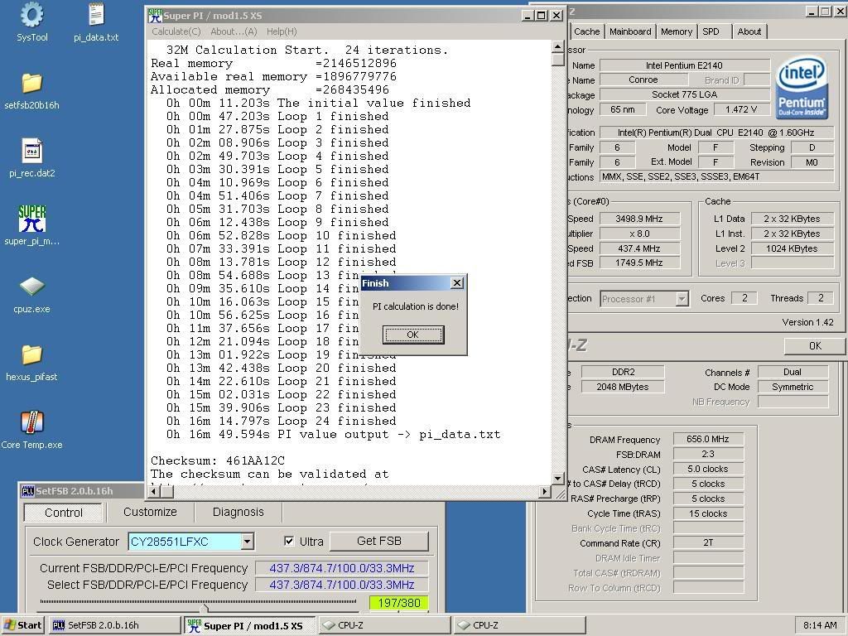Switch to the Memory tab in CPU-Z

(676, 31)
